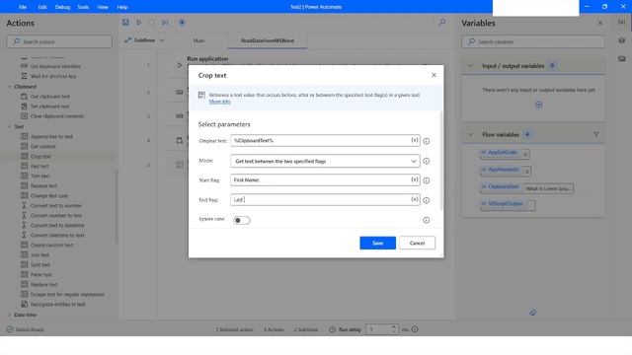This screenshot has height=355, width=632.
Task: Toggle the variables {x} sidebar icon
Action: [622, 22]
